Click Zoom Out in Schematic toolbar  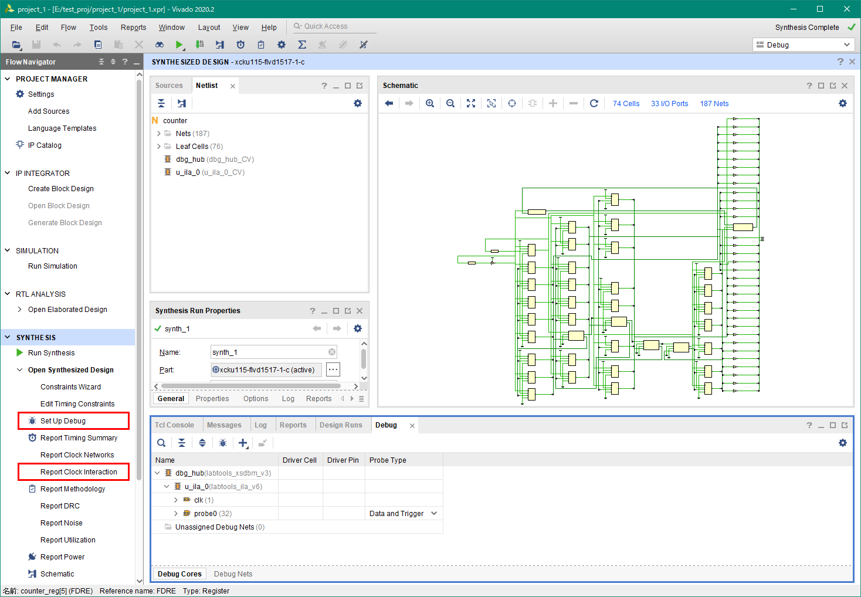pos(450,103)
